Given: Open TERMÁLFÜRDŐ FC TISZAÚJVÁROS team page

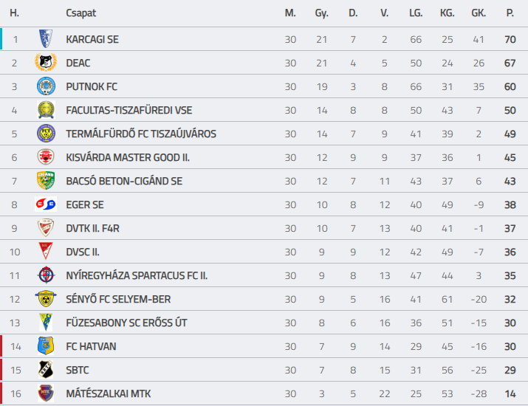Looking at the screenshot, I should click(141, 134).
